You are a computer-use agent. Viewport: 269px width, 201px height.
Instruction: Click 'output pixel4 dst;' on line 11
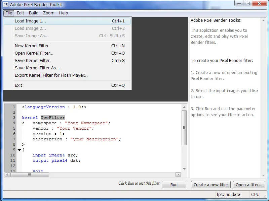[56, 160]
